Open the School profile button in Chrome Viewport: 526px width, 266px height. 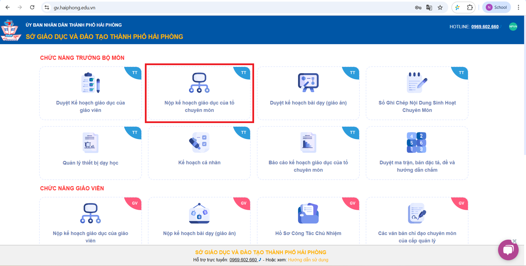[x=496, y=7]
